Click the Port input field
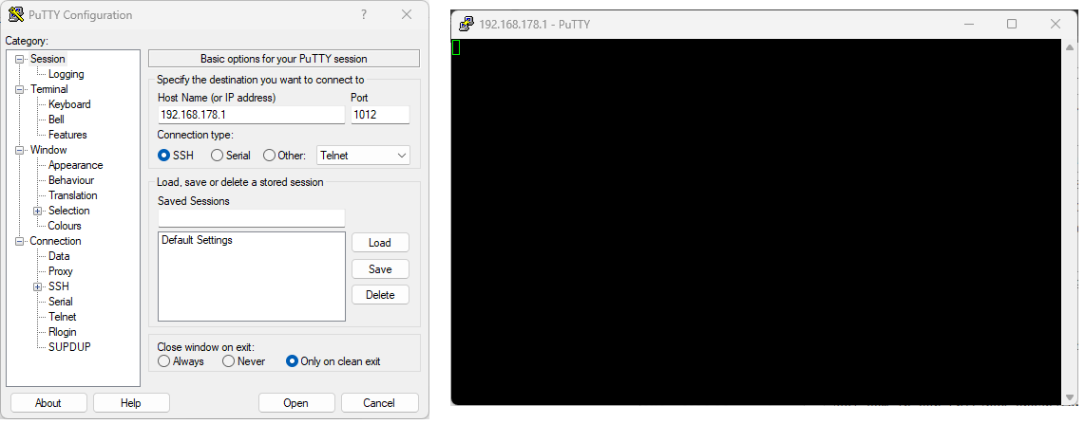Screen dimensions: 1085x424 380,116
